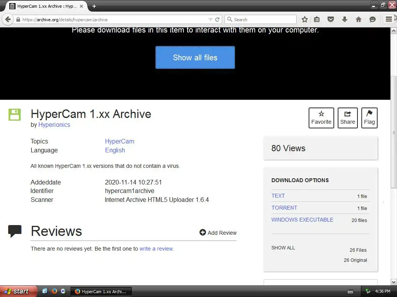The image size is (397, 297).
Task: Click the identifier value hypercam1archive
Action: [129, 191]
